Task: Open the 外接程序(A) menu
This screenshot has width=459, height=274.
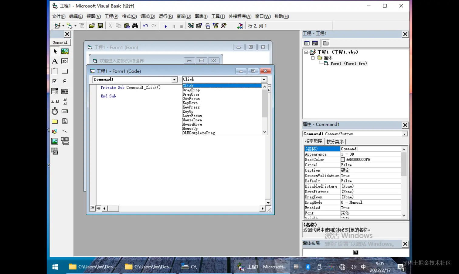Action: [x=240, y=16]
